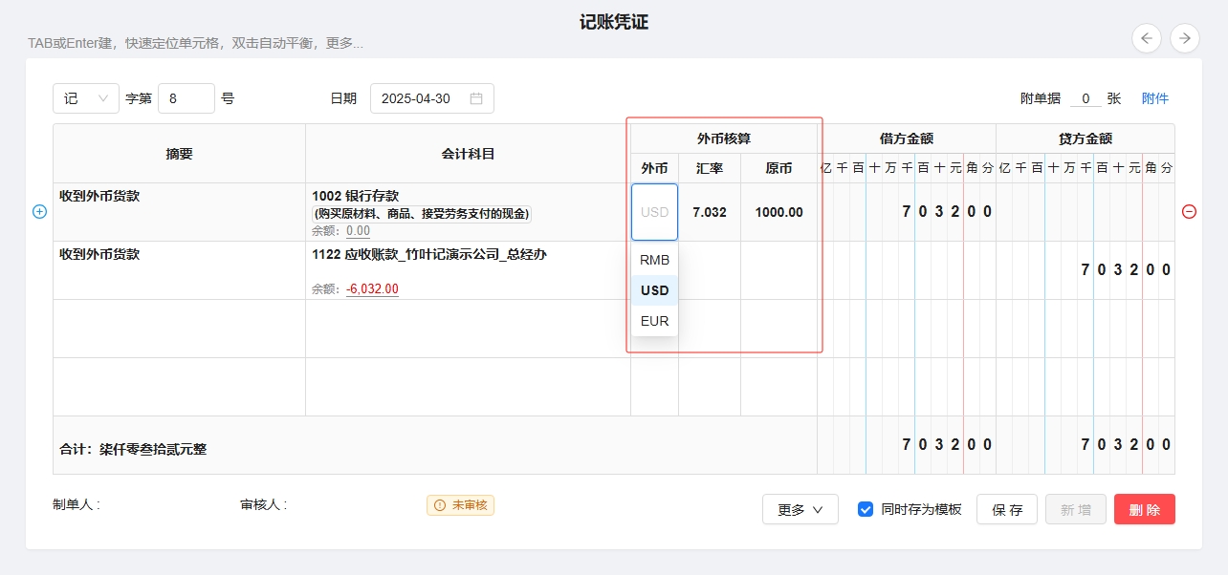Click the red remove row minus icon
1228x575 pixels.
1189,212
